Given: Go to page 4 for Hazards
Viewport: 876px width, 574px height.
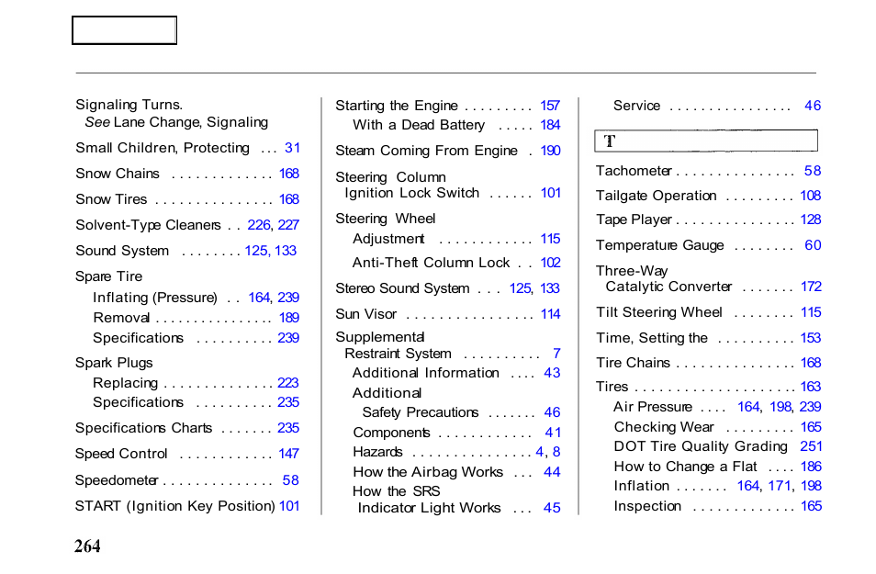Looking at the screenshot, I should pos(539,452).
